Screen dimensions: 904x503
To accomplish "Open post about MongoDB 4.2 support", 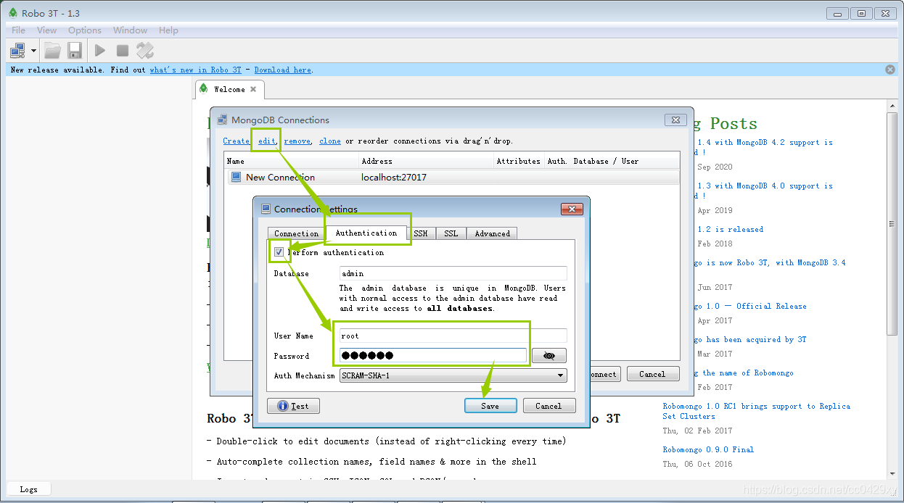I will (765, 147).
